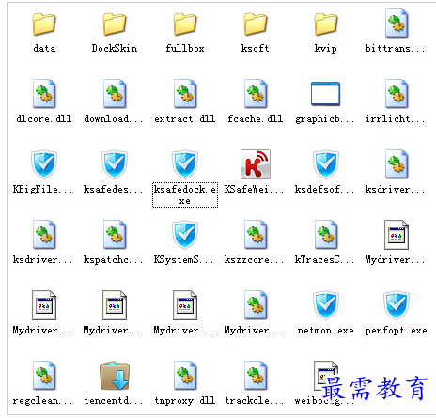The image size is (436, 418).
Task: Open the data folder icon
Action: (x=44, y=23)
